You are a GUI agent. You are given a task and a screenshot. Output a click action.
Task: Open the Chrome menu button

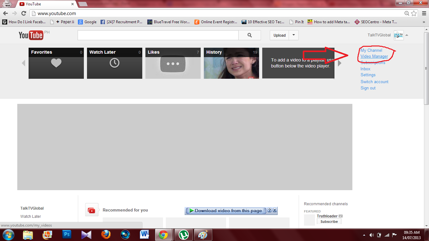tap(423, 13)
